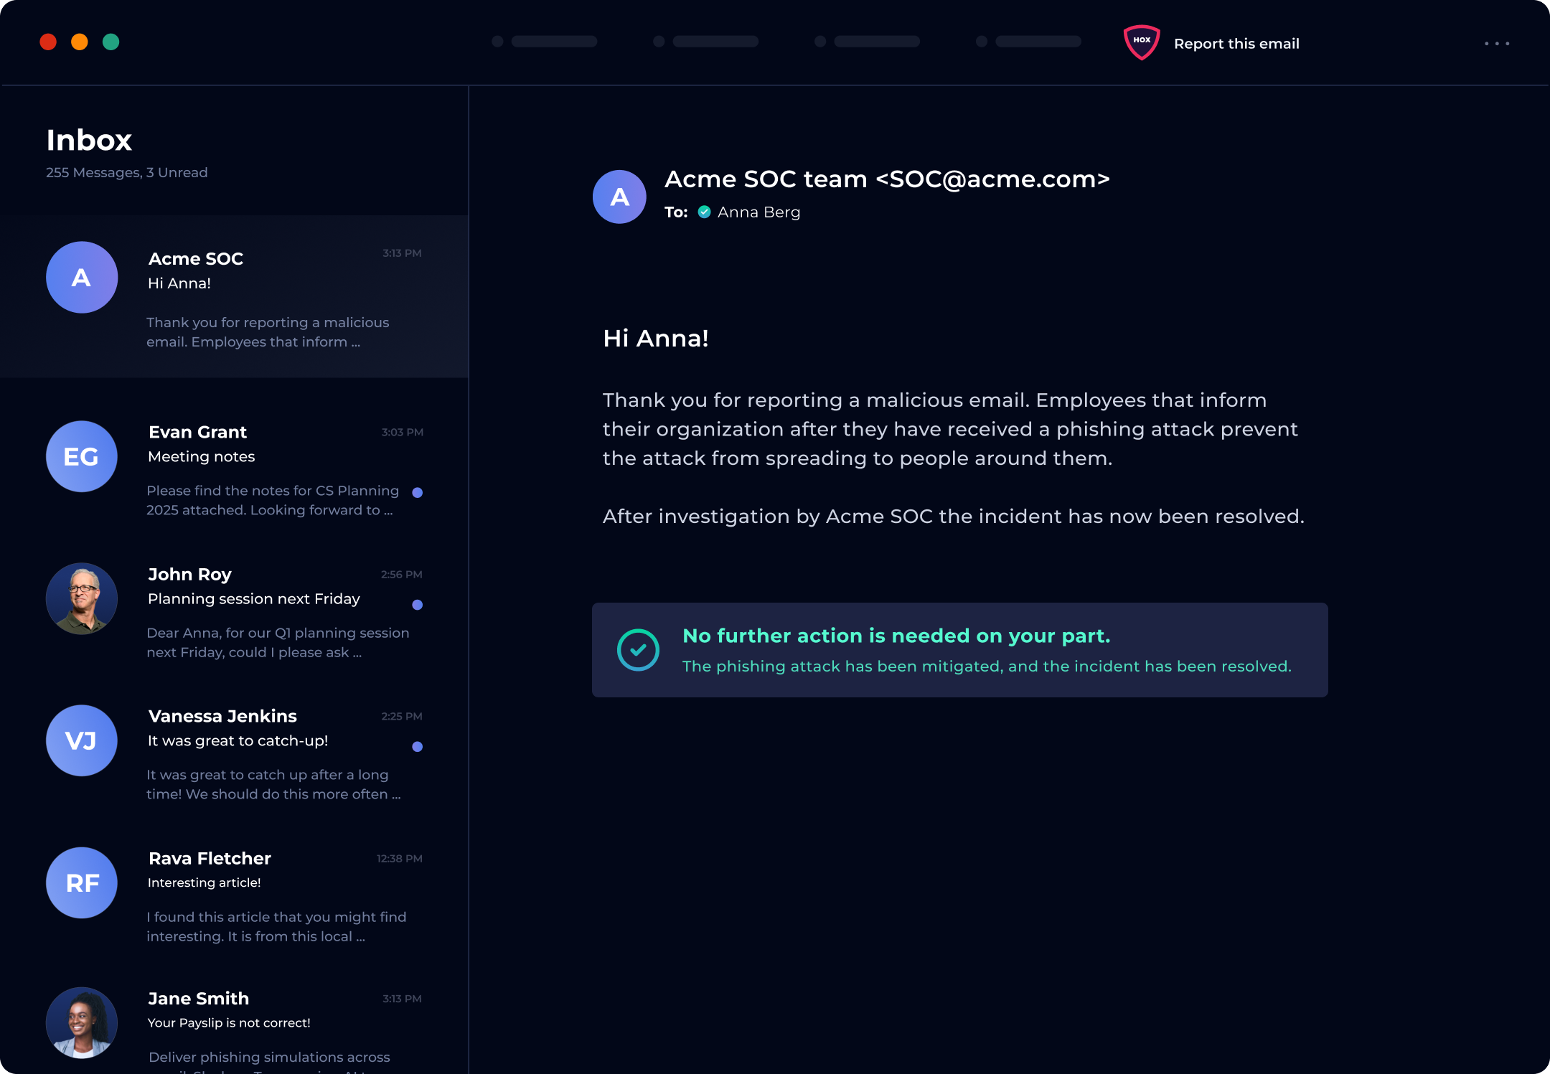Viewport: 1550px width, 1074px height.
Task: Open the three-dot more options menu
Action: 1497,44
